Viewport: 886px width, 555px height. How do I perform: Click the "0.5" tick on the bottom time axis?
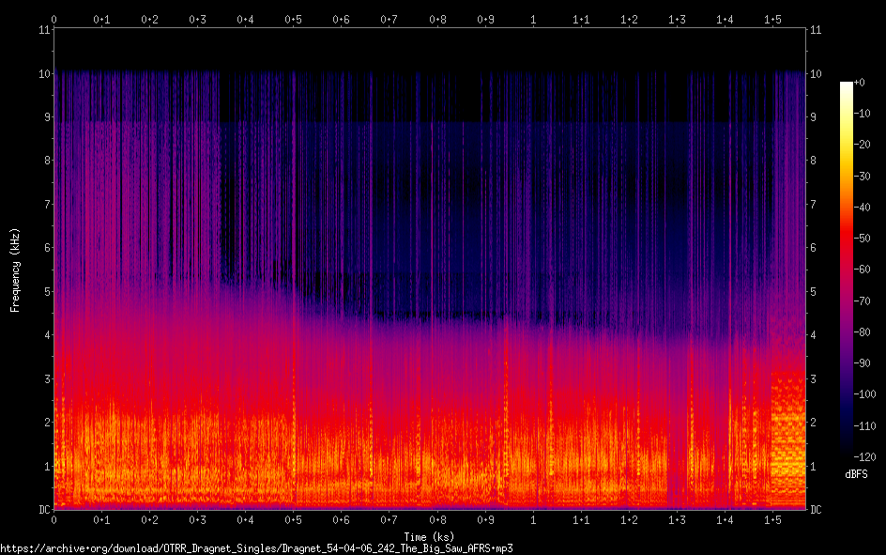pyautogui.click(x=294, y=520)
